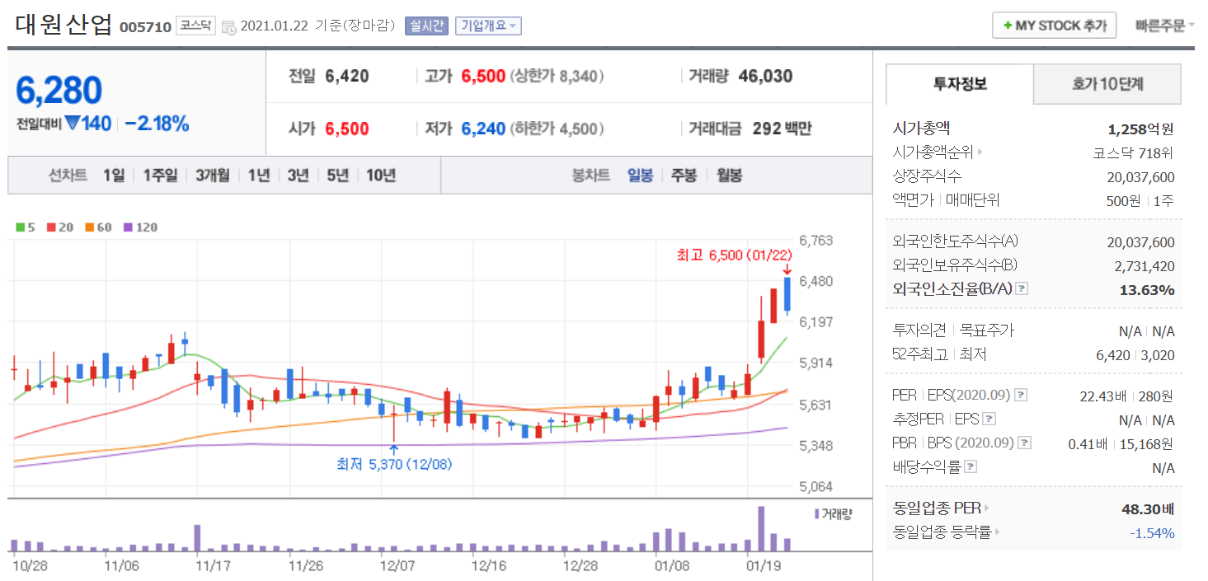The image size is (1208, 581).
Task: Click the purple 120-day moving average legend swatch
Action: coord(128,227)
